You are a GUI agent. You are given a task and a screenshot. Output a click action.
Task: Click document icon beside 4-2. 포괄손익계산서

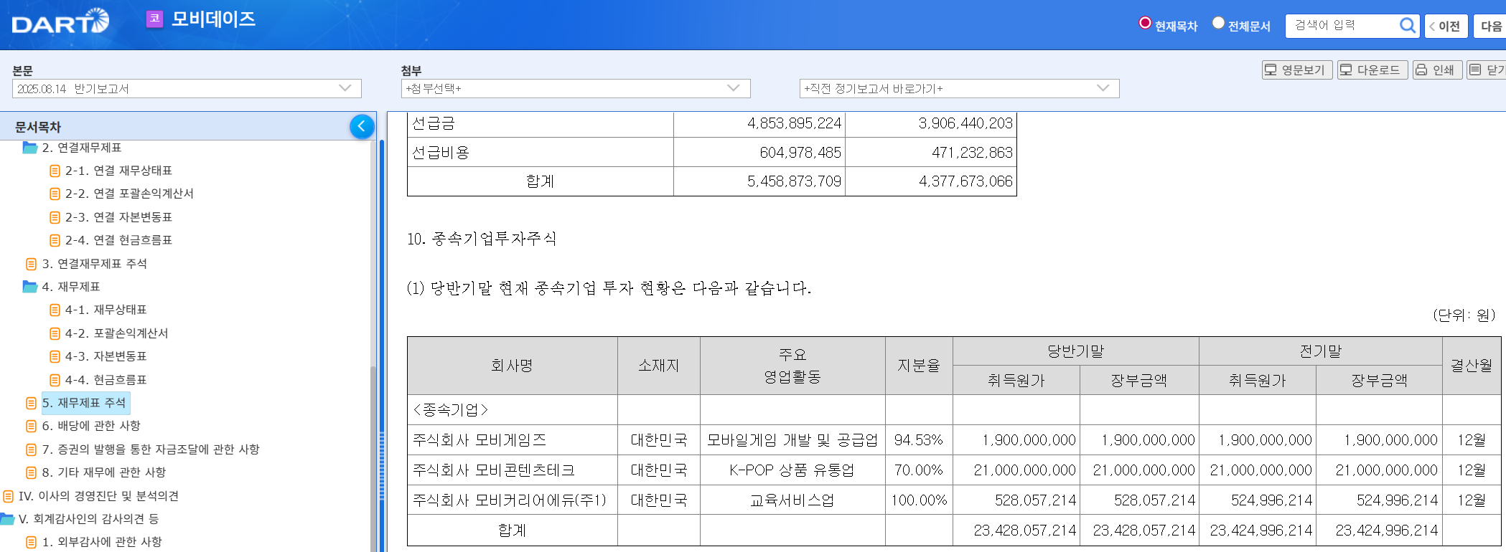[x=55, y=333]
